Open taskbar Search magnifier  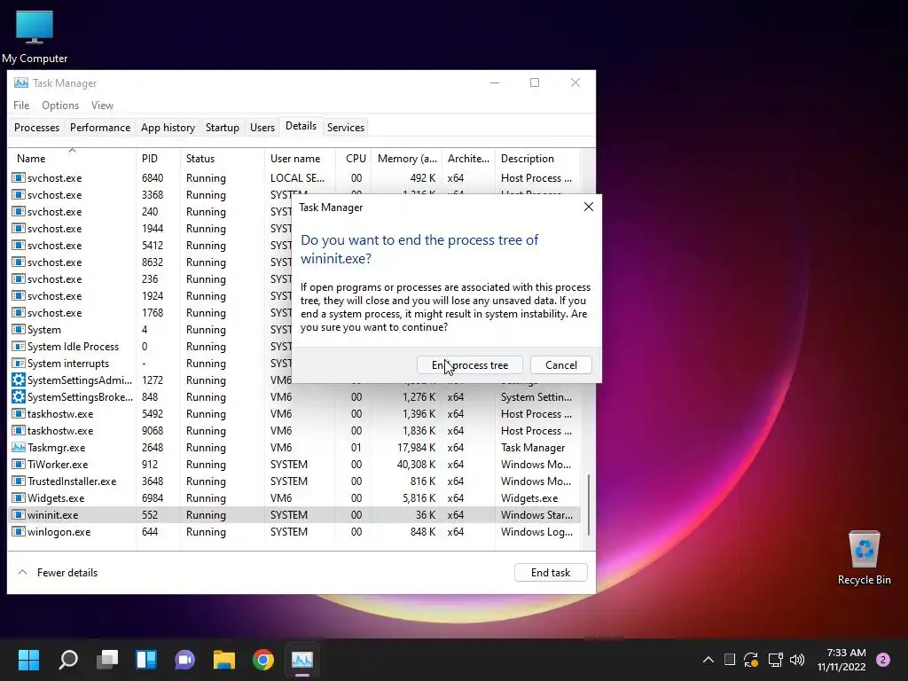coord(68,660)
